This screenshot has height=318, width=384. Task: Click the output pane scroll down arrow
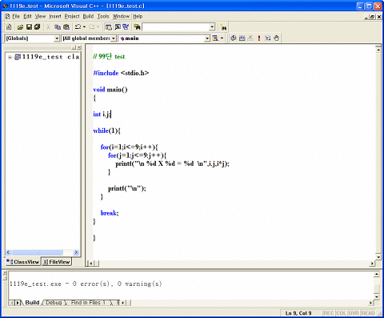click(377, 296)
